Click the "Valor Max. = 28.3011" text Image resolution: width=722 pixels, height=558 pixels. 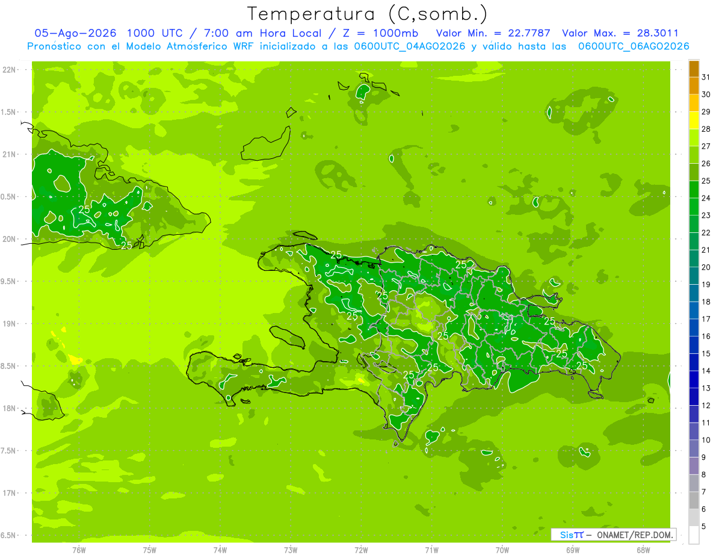tap(620, 33)
